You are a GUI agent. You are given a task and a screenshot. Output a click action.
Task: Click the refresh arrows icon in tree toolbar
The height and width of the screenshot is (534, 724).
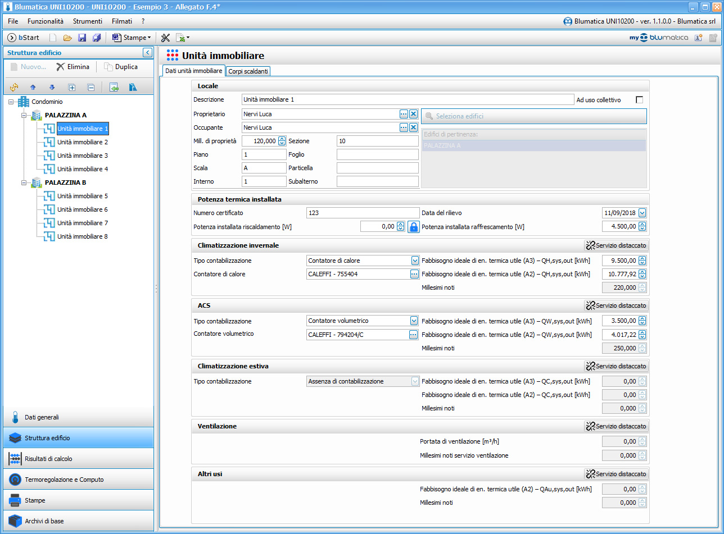[x=14, y=87]
